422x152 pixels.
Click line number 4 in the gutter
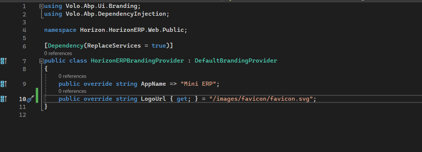pos(24,30)
